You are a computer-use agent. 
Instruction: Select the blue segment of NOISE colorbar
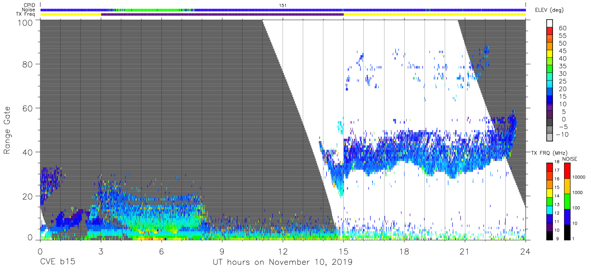pyautogui.click(x=566, y=216)
